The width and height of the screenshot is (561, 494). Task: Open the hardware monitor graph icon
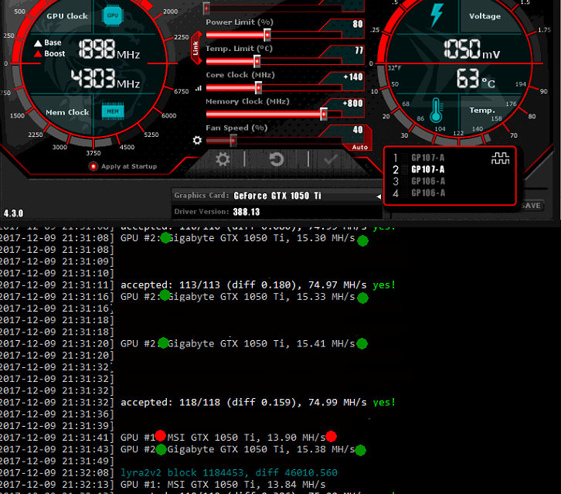pos(500,158)
